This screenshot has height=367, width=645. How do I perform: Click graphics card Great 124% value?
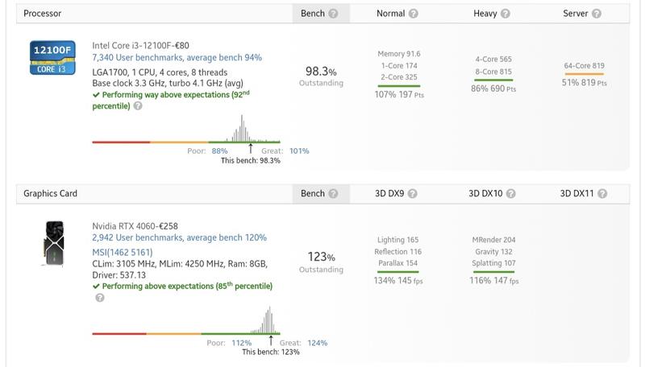317,343
